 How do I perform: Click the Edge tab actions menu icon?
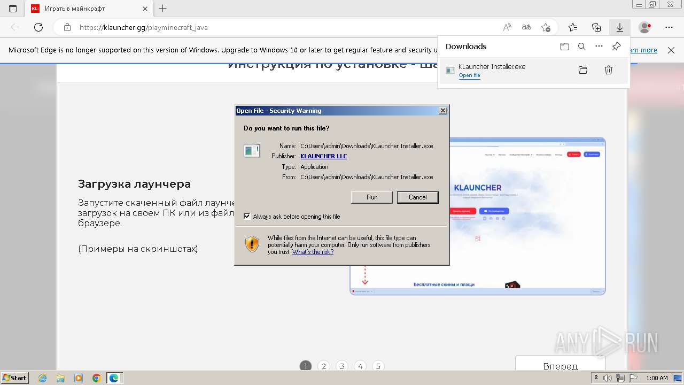13,9
